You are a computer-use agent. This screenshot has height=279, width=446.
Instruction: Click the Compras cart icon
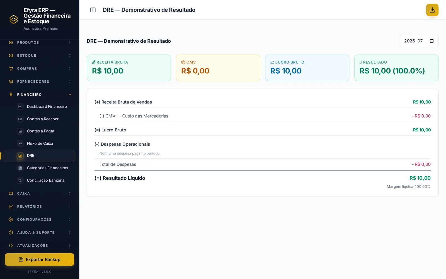(11, 69)
